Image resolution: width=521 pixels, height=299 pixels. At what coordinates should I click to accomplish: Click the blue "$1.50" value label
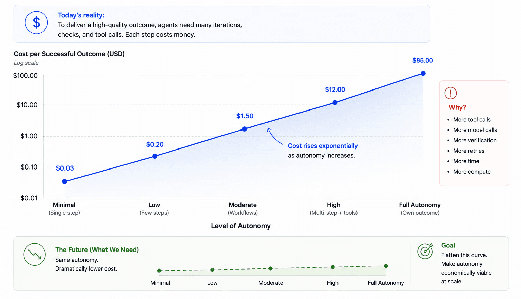point(245,116)
